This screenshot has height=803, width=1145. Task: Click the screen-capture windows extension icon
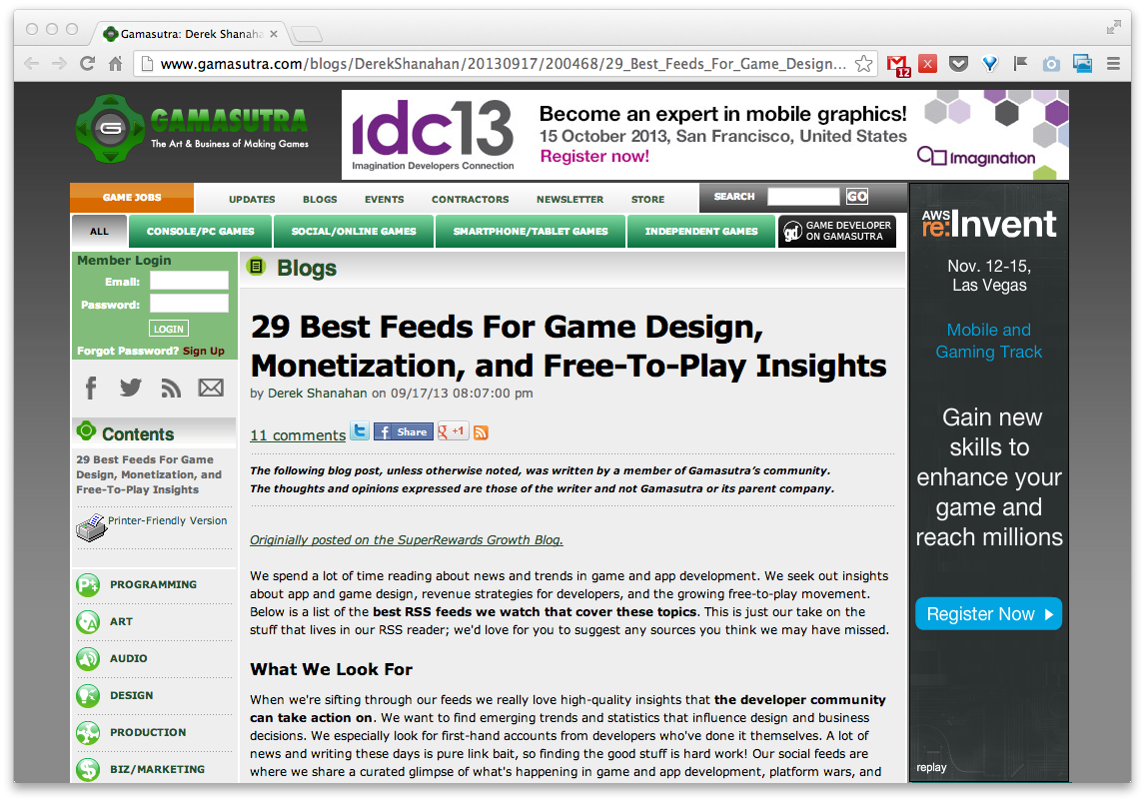click(x=1082, y=64)
